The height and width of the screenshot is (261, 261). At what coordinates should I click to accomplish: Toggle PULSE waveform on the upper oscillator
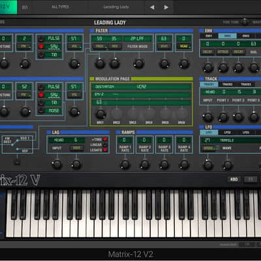tap(41, 38)
